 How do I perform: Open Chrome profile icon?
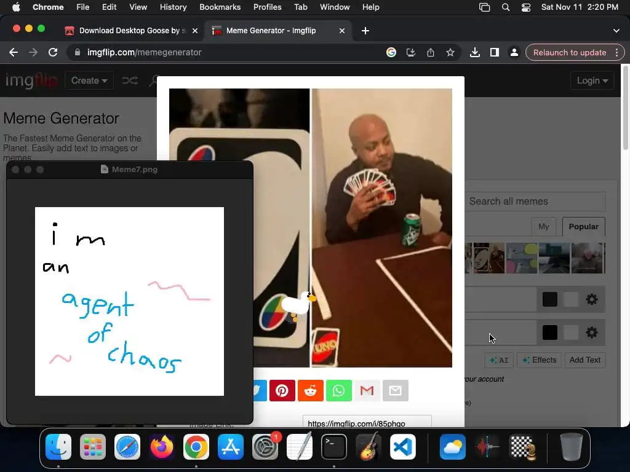point(514,52)
